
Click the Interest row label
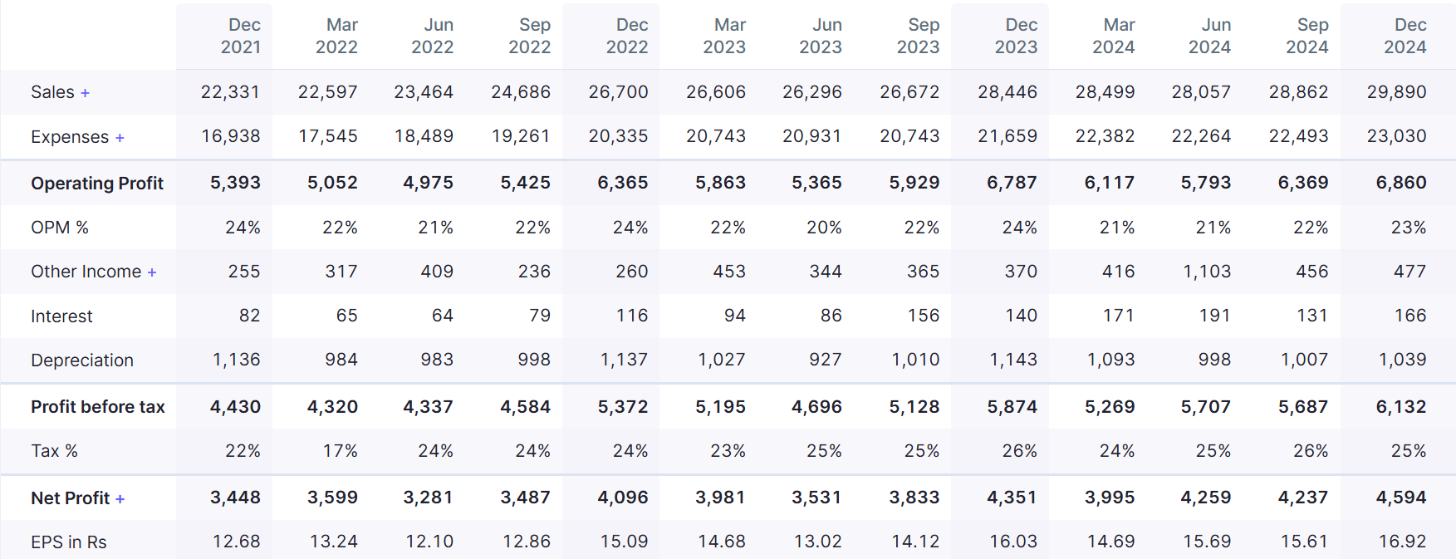61,316
